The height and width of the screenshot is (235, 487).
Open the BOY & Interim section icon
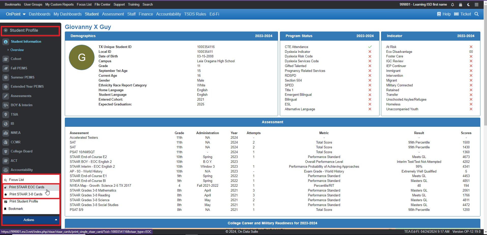pyautogui.click(x=6, y=105)
